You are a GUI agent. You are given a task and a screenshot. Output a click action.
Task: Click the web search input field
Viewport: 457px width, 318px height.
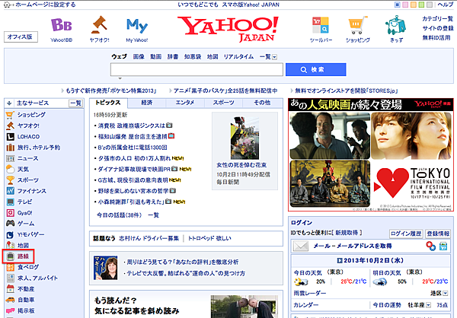click(x=197, y=70)
